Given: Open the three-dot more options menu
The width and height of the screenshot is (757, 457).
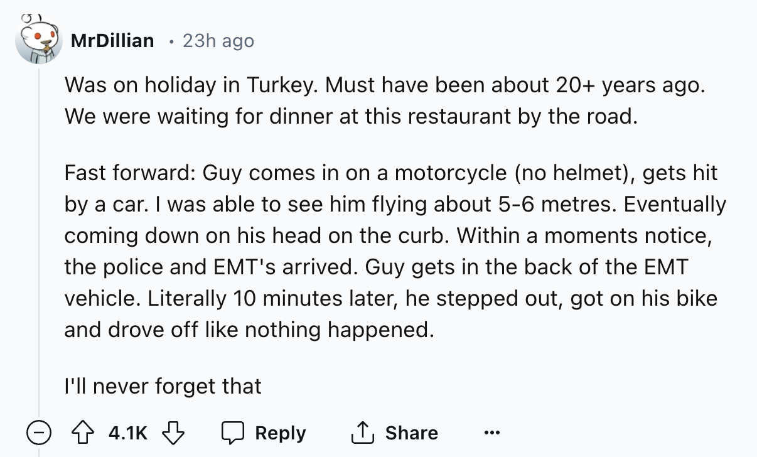Looking at the screenshot, I should (492, 433).
